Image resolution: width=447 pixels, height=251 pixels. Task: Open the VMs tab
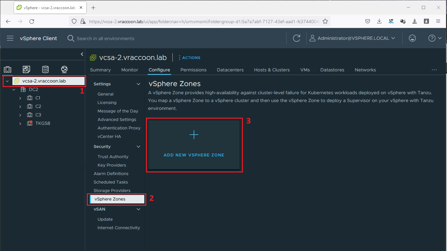[305, 70]
